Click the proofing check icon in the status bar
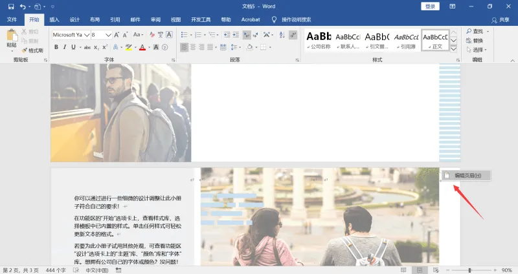518x274 pixels. pyautogui.click(x=76, y=270)
